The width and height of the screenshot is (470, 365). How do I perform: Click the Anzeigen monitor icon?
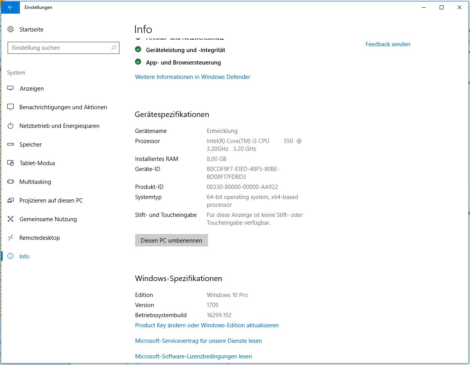pos(11,89)
